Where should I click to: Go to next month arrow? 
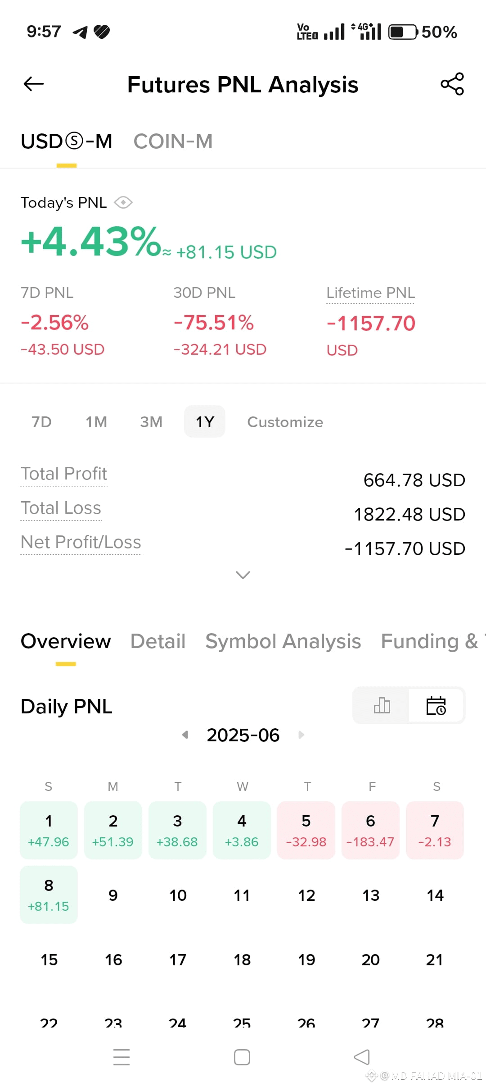[x=301, y=735]
